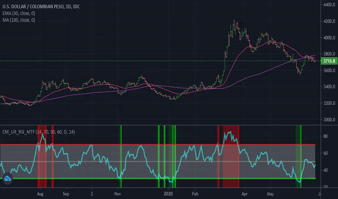Click the time axis label 2 after Sep
Image resolution: width=338 pixels, height=199 pixels.
click(x=92, y=194)
